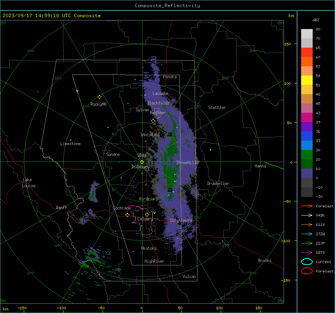
Task: Click the red forecast ellipse icon
Action: point(307,271)
